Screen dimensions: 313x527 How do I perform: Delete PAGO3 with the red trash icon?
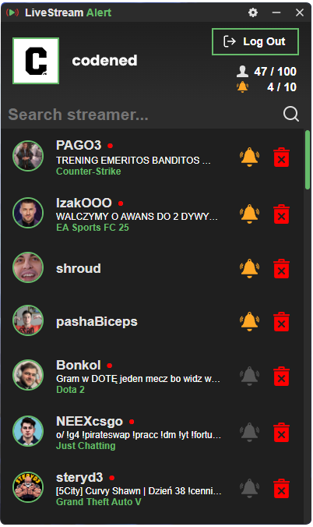[x=281, y=157]
